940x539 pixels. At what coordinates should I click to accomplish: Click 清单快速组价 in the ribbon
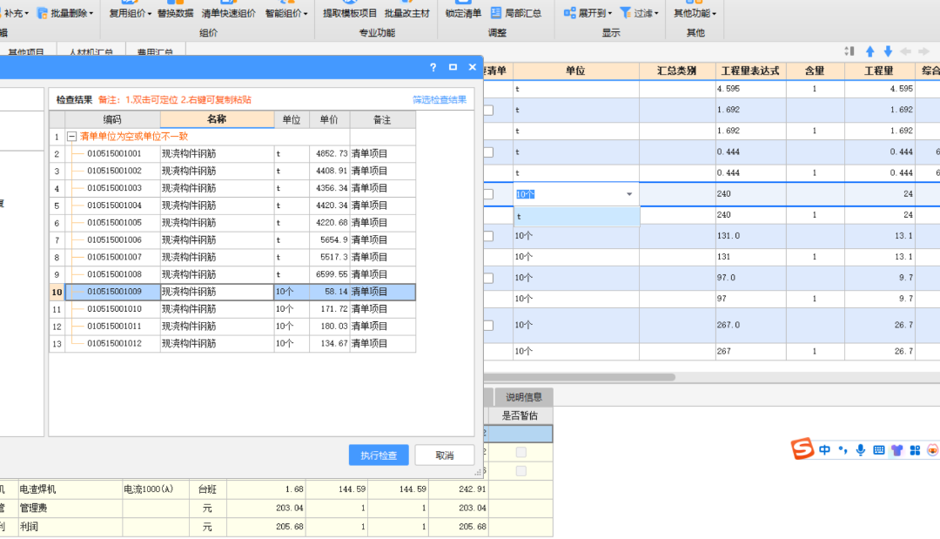228,12
